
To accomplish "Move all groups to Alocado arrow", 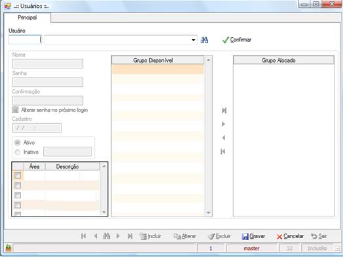I will pos(224,110).
